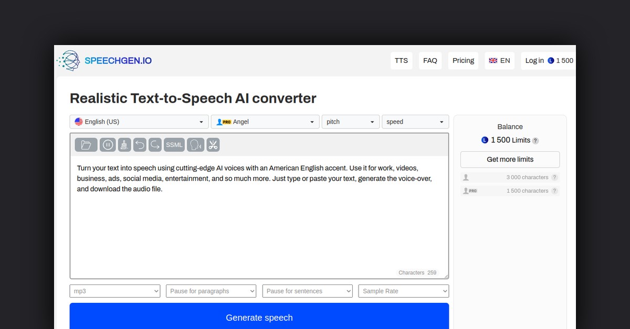Select the mp3 format dropdown
Image resolution: width=630 pixels, height=329 pixels.
coord(115,291)
